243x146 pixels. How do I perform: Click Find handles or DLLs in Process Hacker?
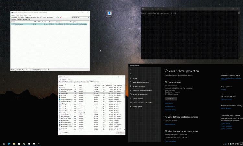pyautogui.click(x=33, y=17)
